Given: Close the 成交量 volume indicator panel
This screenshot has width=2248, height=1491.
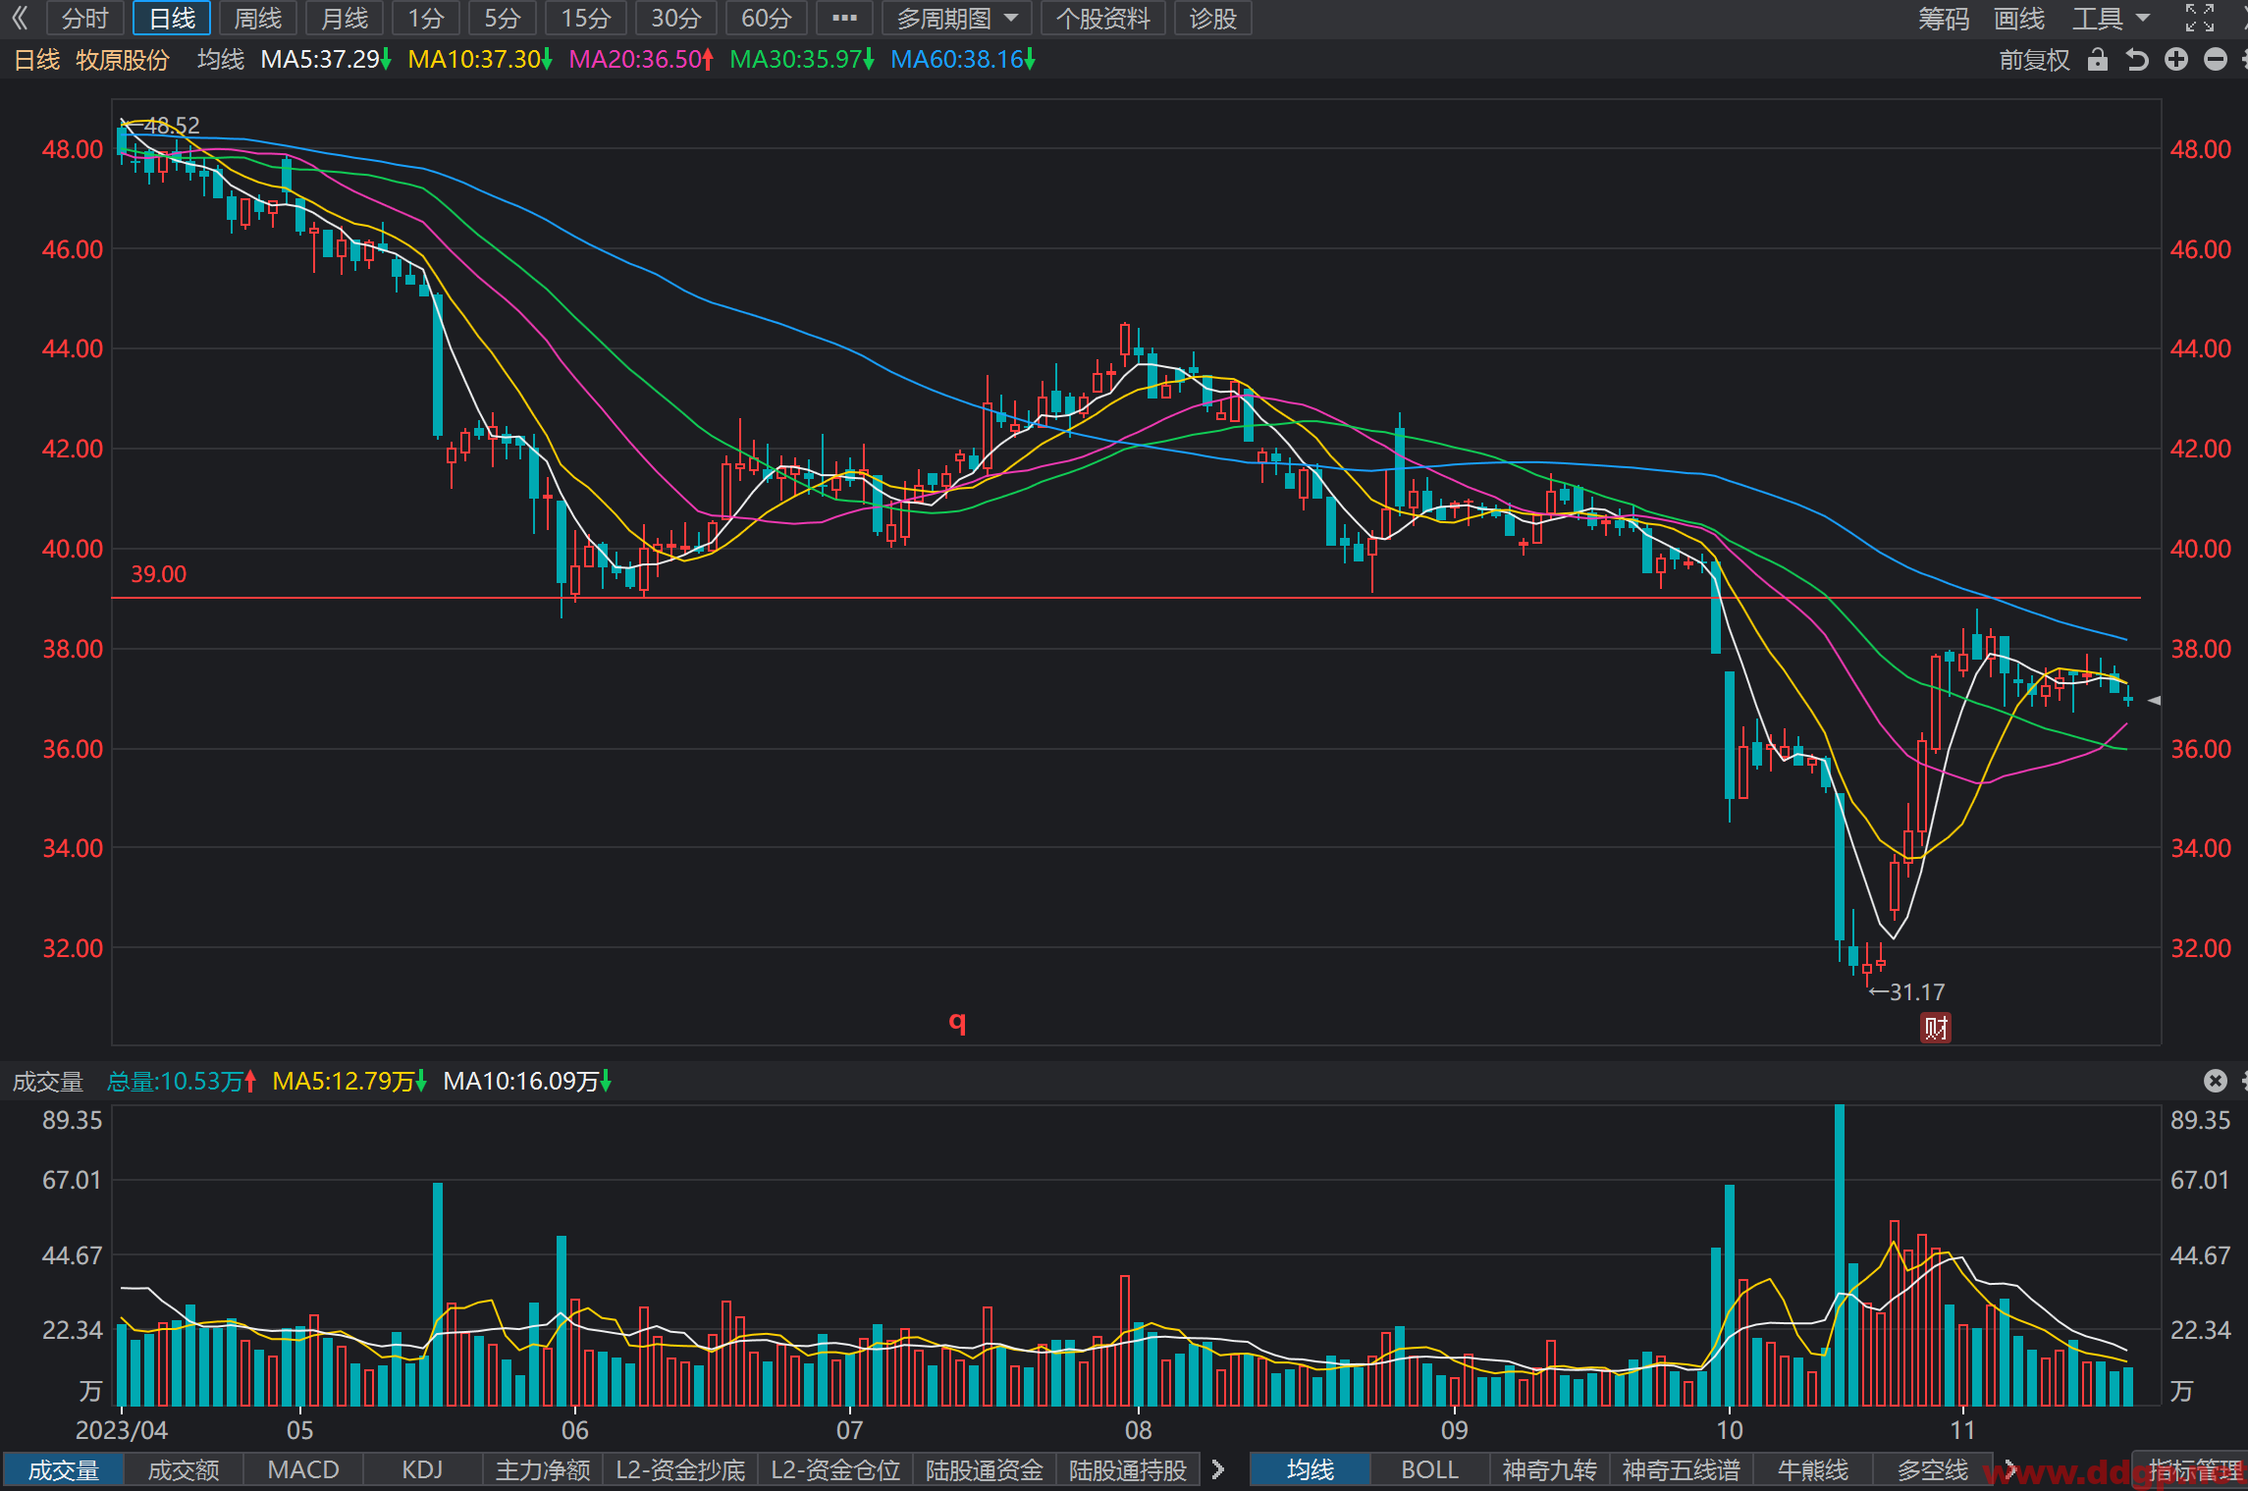Looking at the screenshot, I should (2216, 1081).
